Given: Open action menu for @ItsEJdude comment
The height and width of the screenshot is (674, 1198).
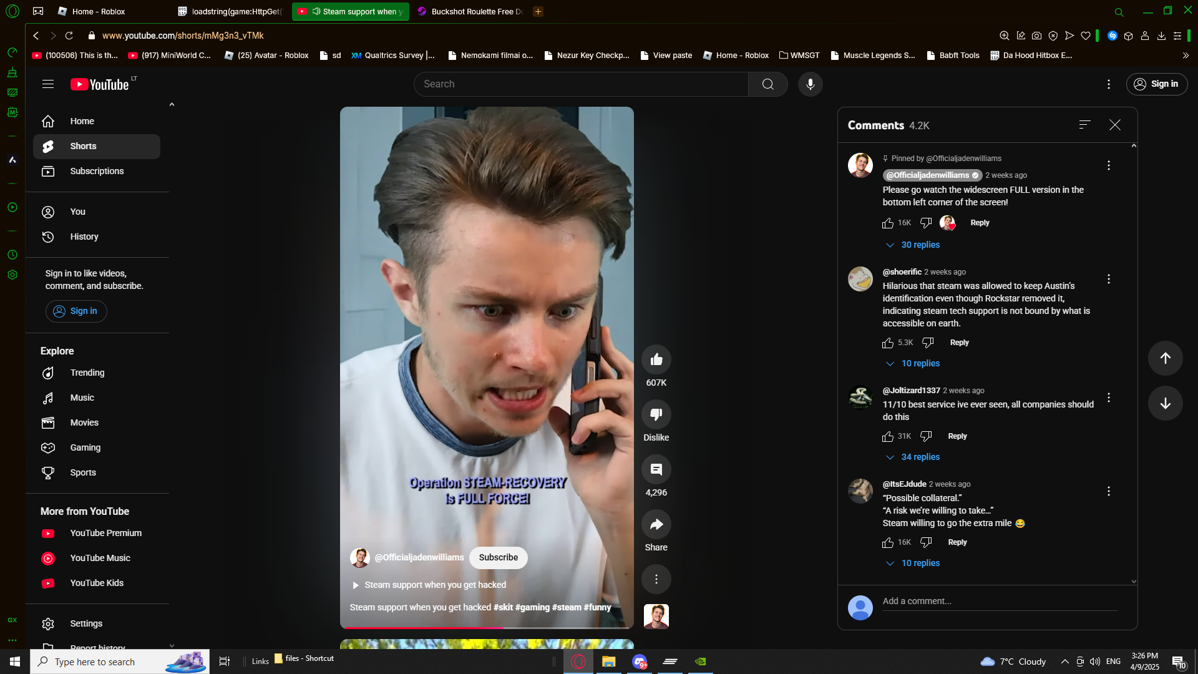Looking at the screenshot, I should 1108,492.
